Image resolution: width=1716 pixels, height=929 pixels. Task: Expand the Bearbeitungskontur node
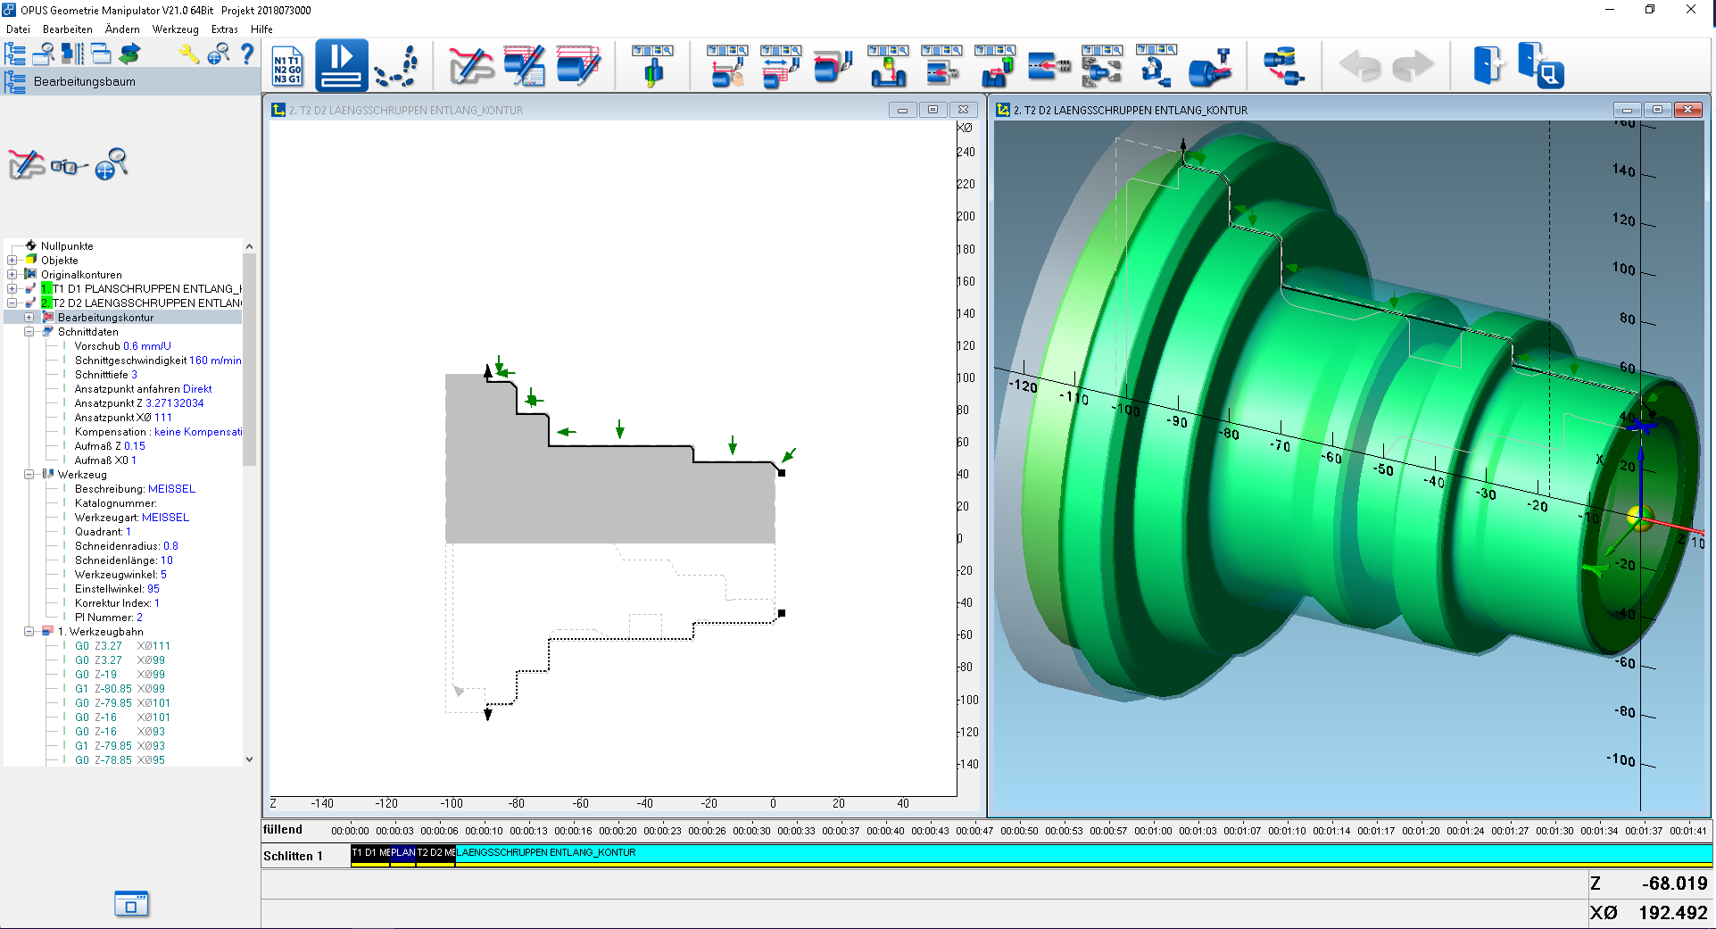[x=29, y=318]
